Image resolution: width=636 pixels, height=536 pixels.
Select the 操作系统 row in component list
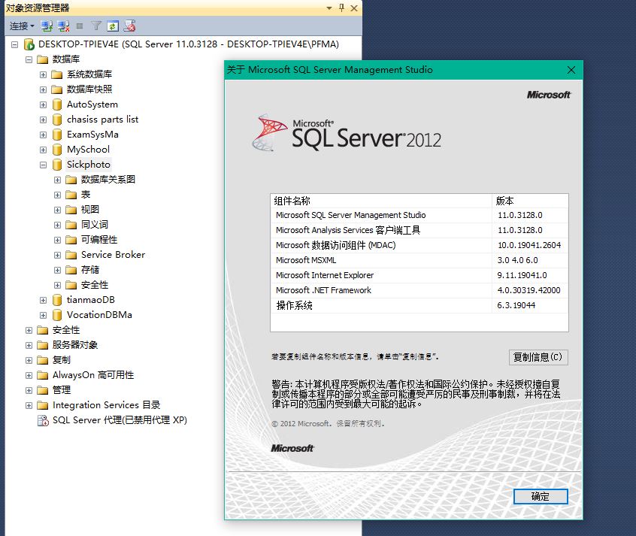(419, 305)
